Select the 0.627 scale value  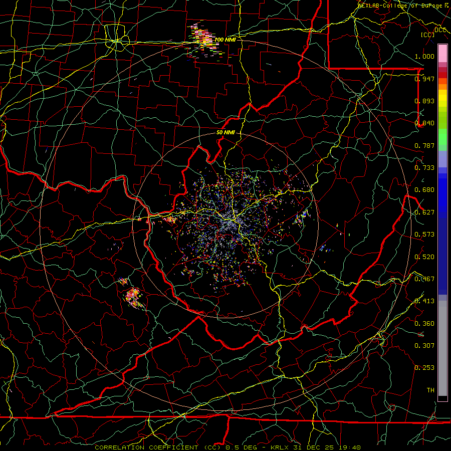[x=424, y=212]
